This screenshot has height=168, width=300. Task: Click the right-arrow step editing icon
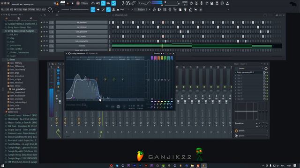tap(98, 9)
